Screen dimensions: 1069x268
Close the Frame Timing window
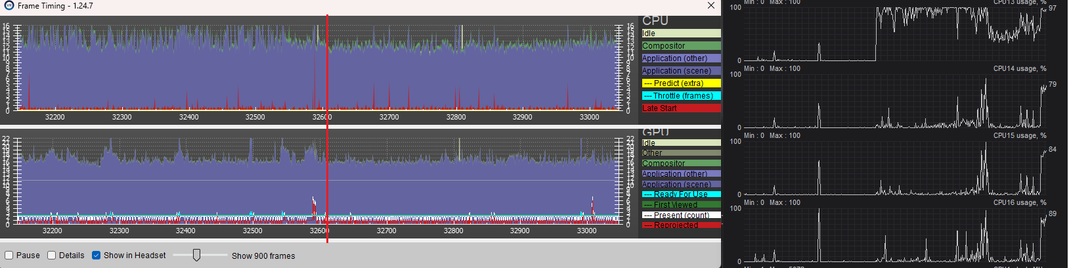point(711,5)
